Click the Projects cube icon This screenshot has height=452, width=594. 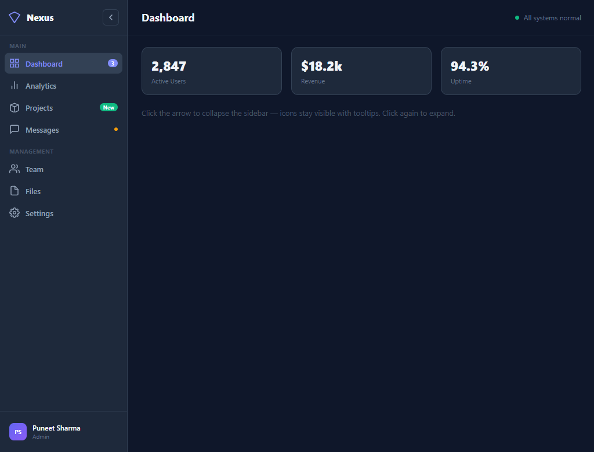click(x=15, y=108)
